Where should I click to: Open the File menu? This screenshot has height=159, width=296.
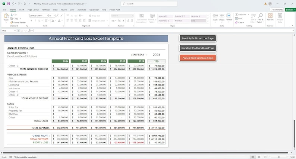5,10
